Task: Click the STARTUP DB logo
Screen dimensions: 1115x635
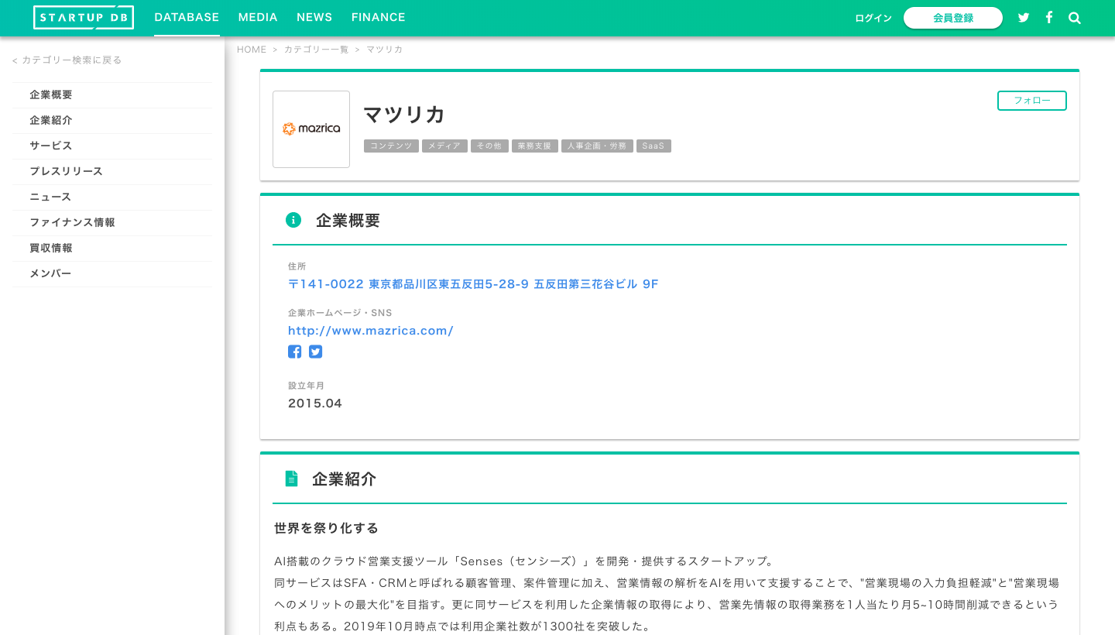Action: point(84,17)
